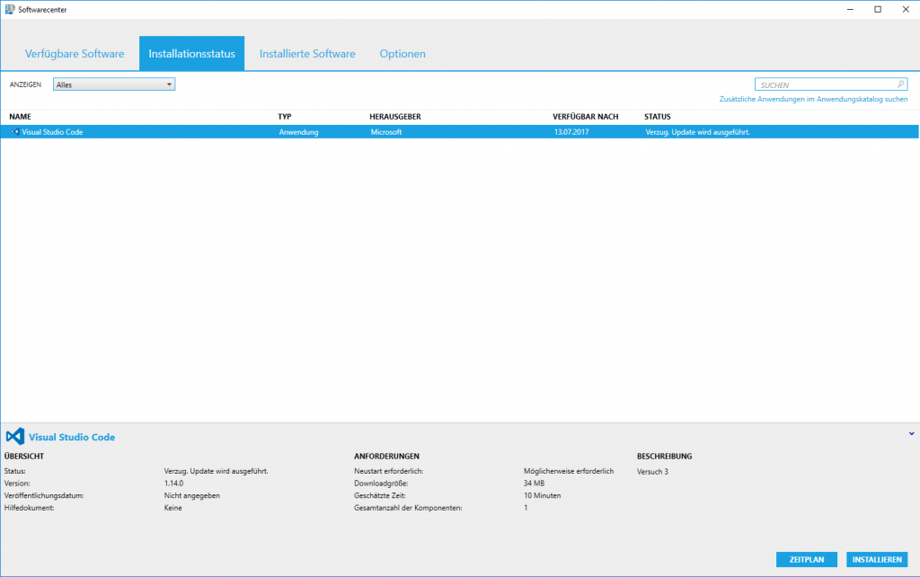The height and width of the screenshot is (577, 920).
Task: Click the description text Versuch 3
Action: (652, 471)
